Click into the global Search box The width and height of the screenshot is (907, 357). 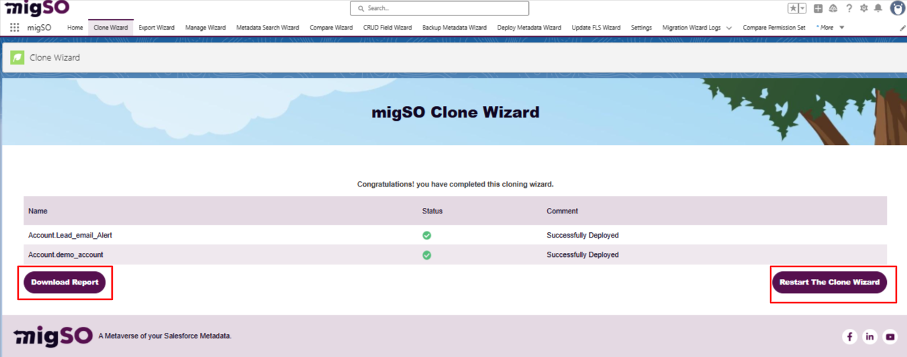pyautogui.click(x=439, y=8)
